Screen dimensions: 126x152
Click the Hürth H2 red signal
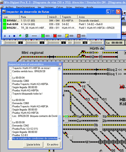pos(83,56)
